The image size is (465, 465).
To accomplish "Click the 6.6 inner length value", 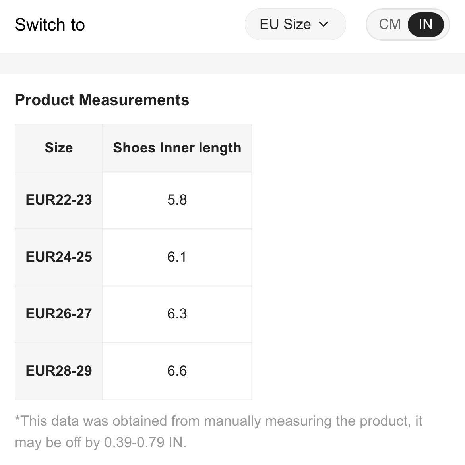I will (x=177, y=371).
